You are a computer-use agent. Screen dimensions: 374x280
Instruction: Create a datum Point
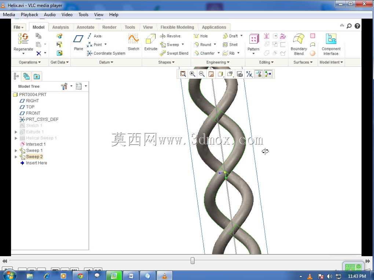tap(95, 45)
